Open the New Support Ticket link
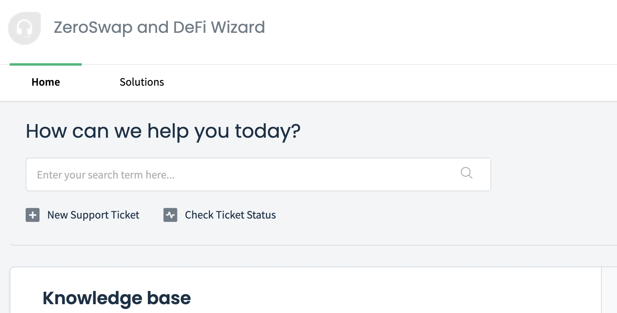This screenshot has width=617, height=313. point(93,215)
